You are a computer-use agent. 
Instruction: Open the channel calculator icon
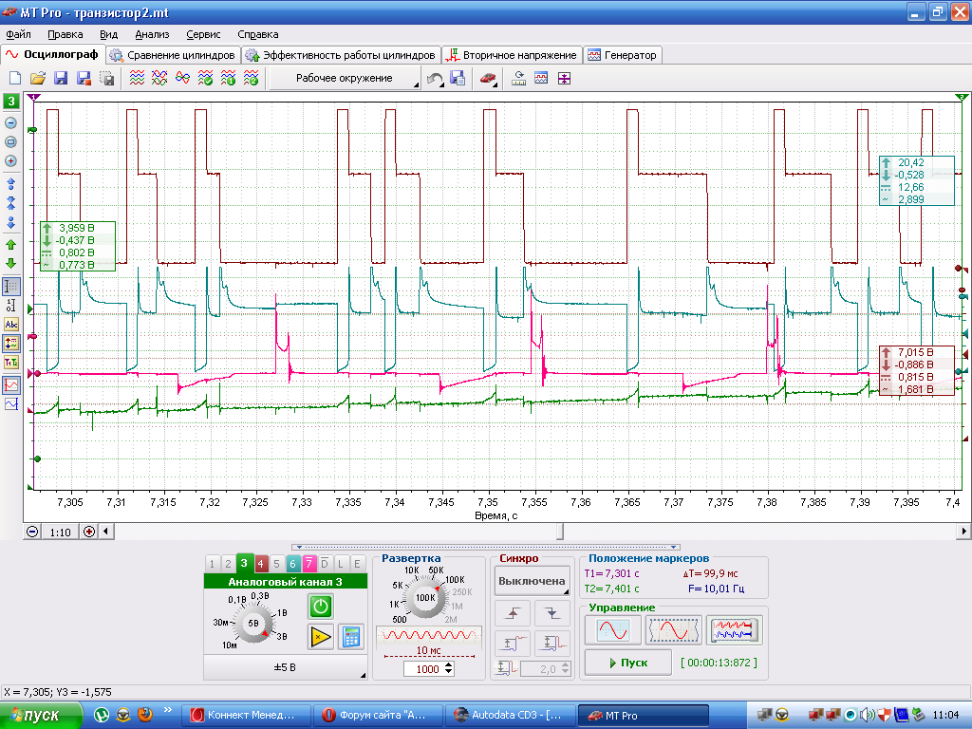point(351,637)
